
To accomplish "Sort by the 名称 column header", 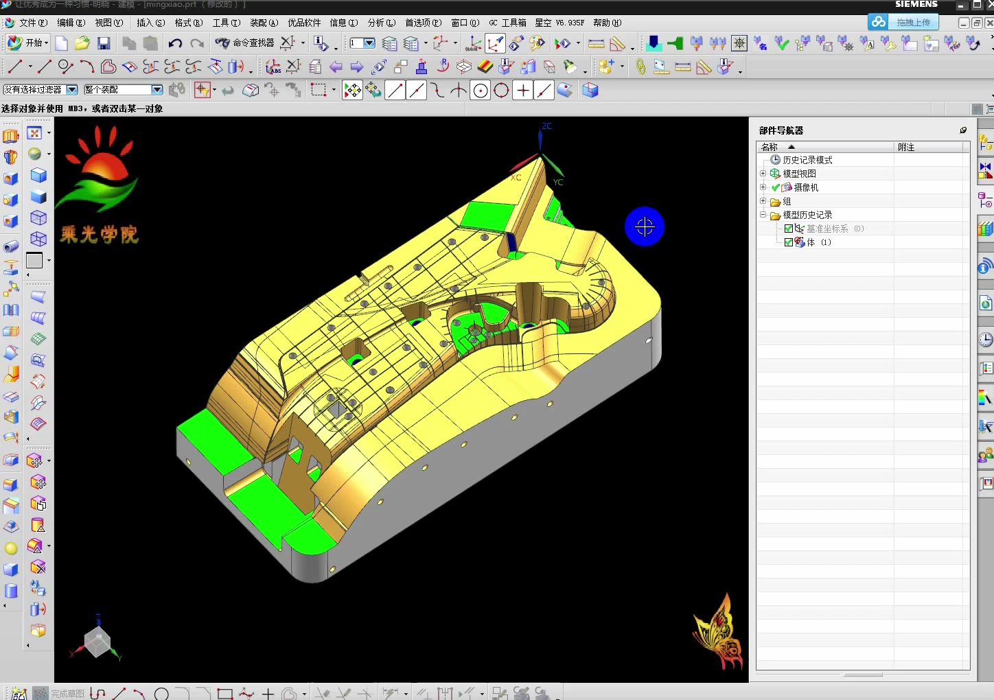I will click(826, 147).
